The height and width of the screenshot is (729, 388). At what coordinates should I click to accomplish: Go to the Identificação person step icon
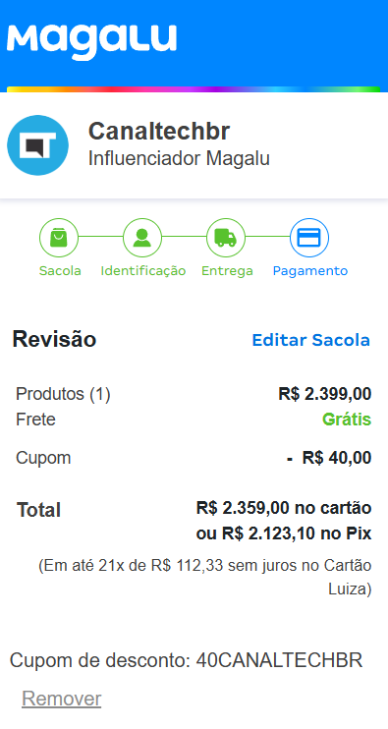pos(142,238)
